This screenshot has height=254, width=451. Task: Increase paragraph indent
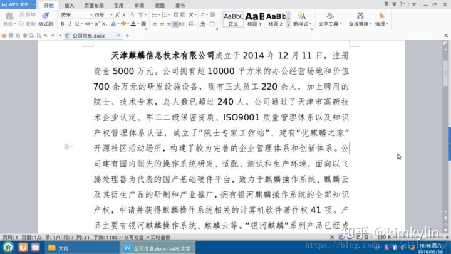(x=182, y=14)
